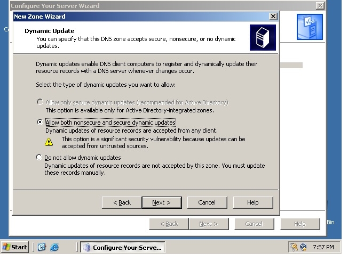Click the yellow warning triangle icon
Screen dimensions: 348x261
click(49, 142)
